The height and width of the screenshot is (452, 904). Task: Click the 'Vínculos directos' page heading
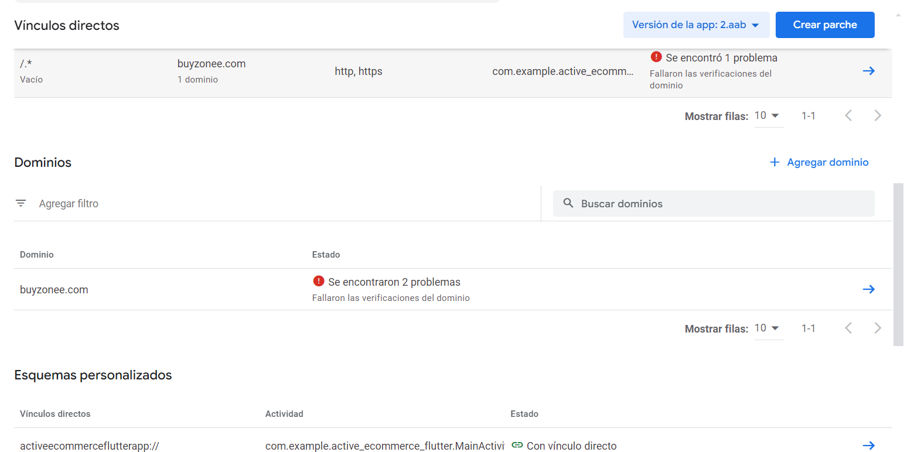pyautogui.click(x=67, y=26)
